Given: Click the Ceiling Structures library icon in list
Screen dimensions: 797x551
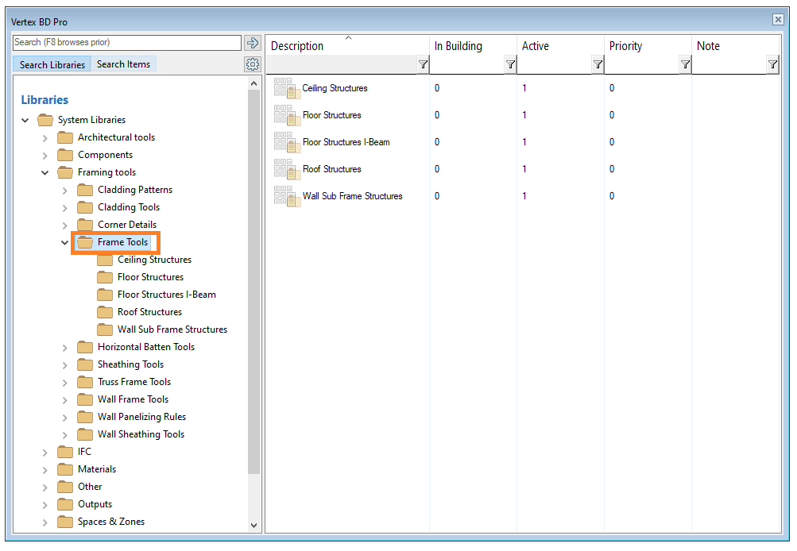Looking at the screenshot, I should point(285,88).
